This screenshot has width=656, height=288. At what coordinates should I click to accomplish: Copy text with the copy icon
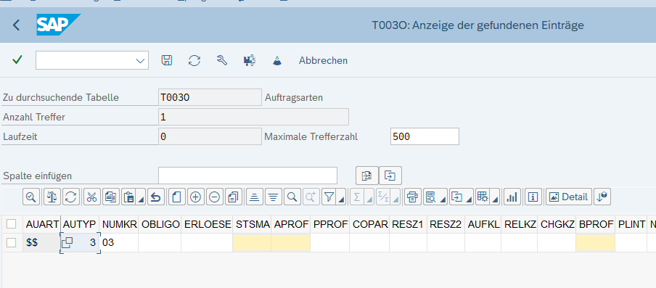coord(111,197)
